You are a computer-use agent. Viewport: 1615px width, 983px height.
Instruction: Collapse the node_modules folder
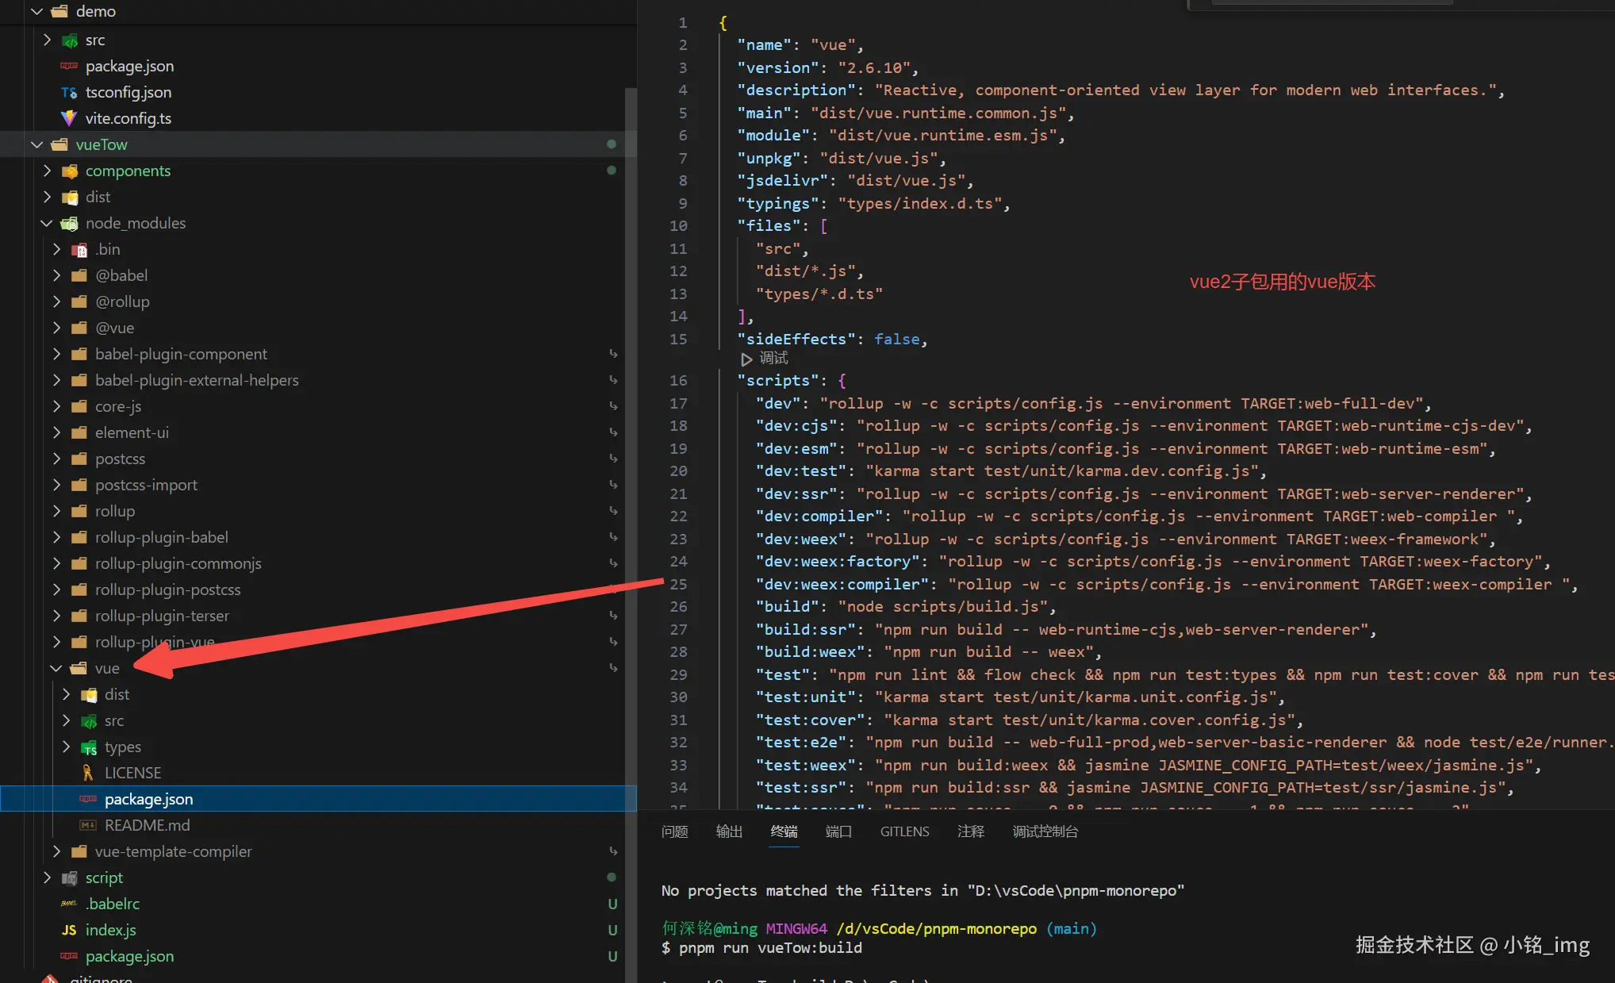click(x=47, y=223)
